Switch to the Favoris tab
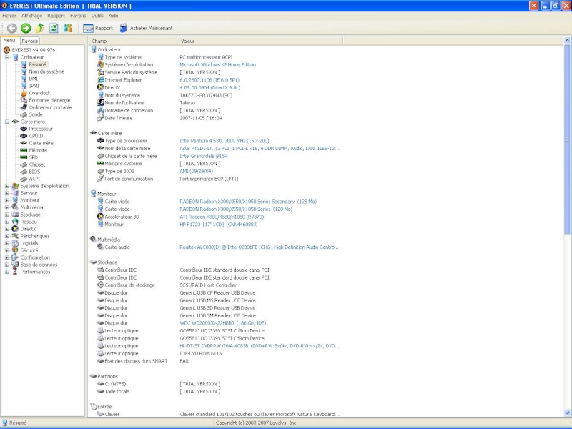 29,41
